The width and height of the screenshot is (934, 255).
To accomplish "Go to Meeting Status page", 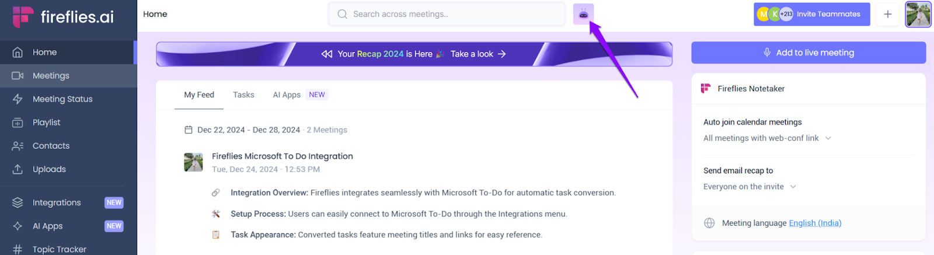I will pyautogui.click(x=62, y=99).
